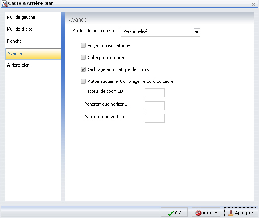The image size is (259, 218).
Task: Click the Avancé panel heading
Action: tap(78, 20)
